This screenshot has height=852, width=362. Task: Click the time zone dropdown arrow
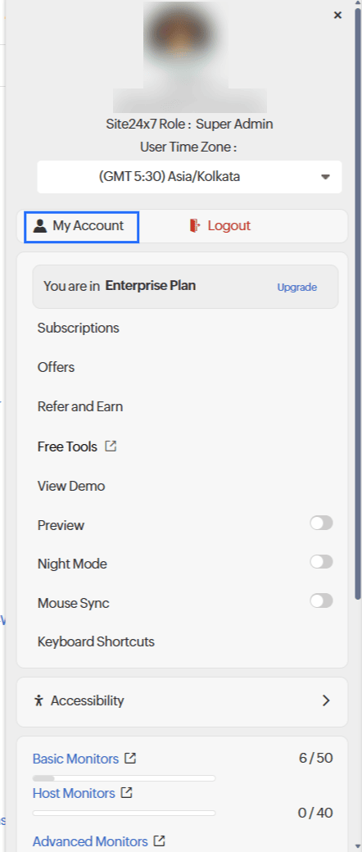click(x=326, y=177)
